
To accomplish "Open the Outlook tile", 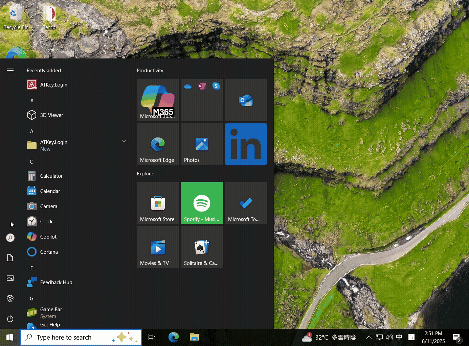I will (246, 100).
